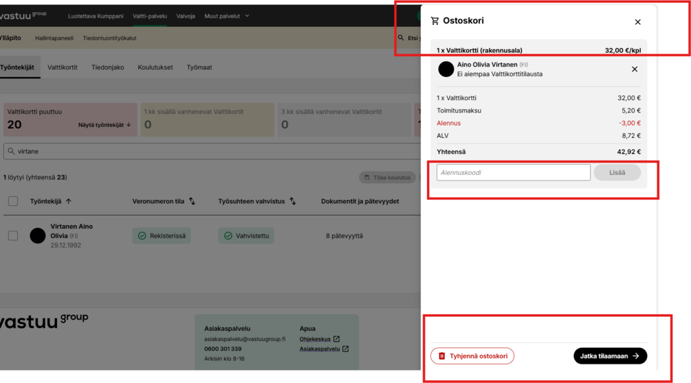691x383 pixels.
Task: Close the Ostoskori cart panel
Action: point(637,22)
